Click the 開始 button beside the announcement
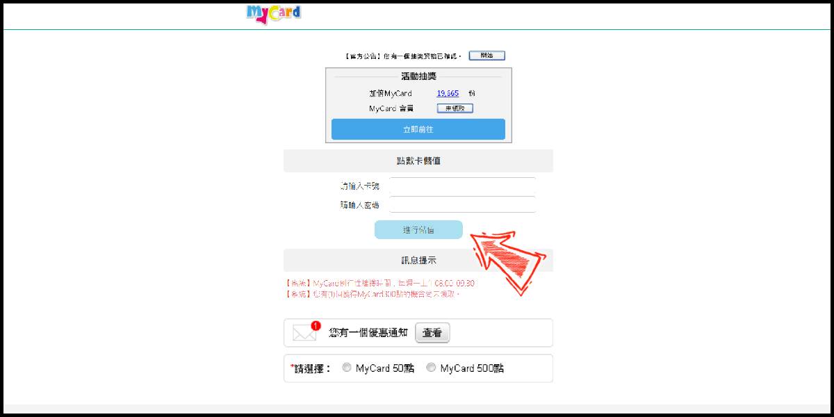 pos(486,56)
